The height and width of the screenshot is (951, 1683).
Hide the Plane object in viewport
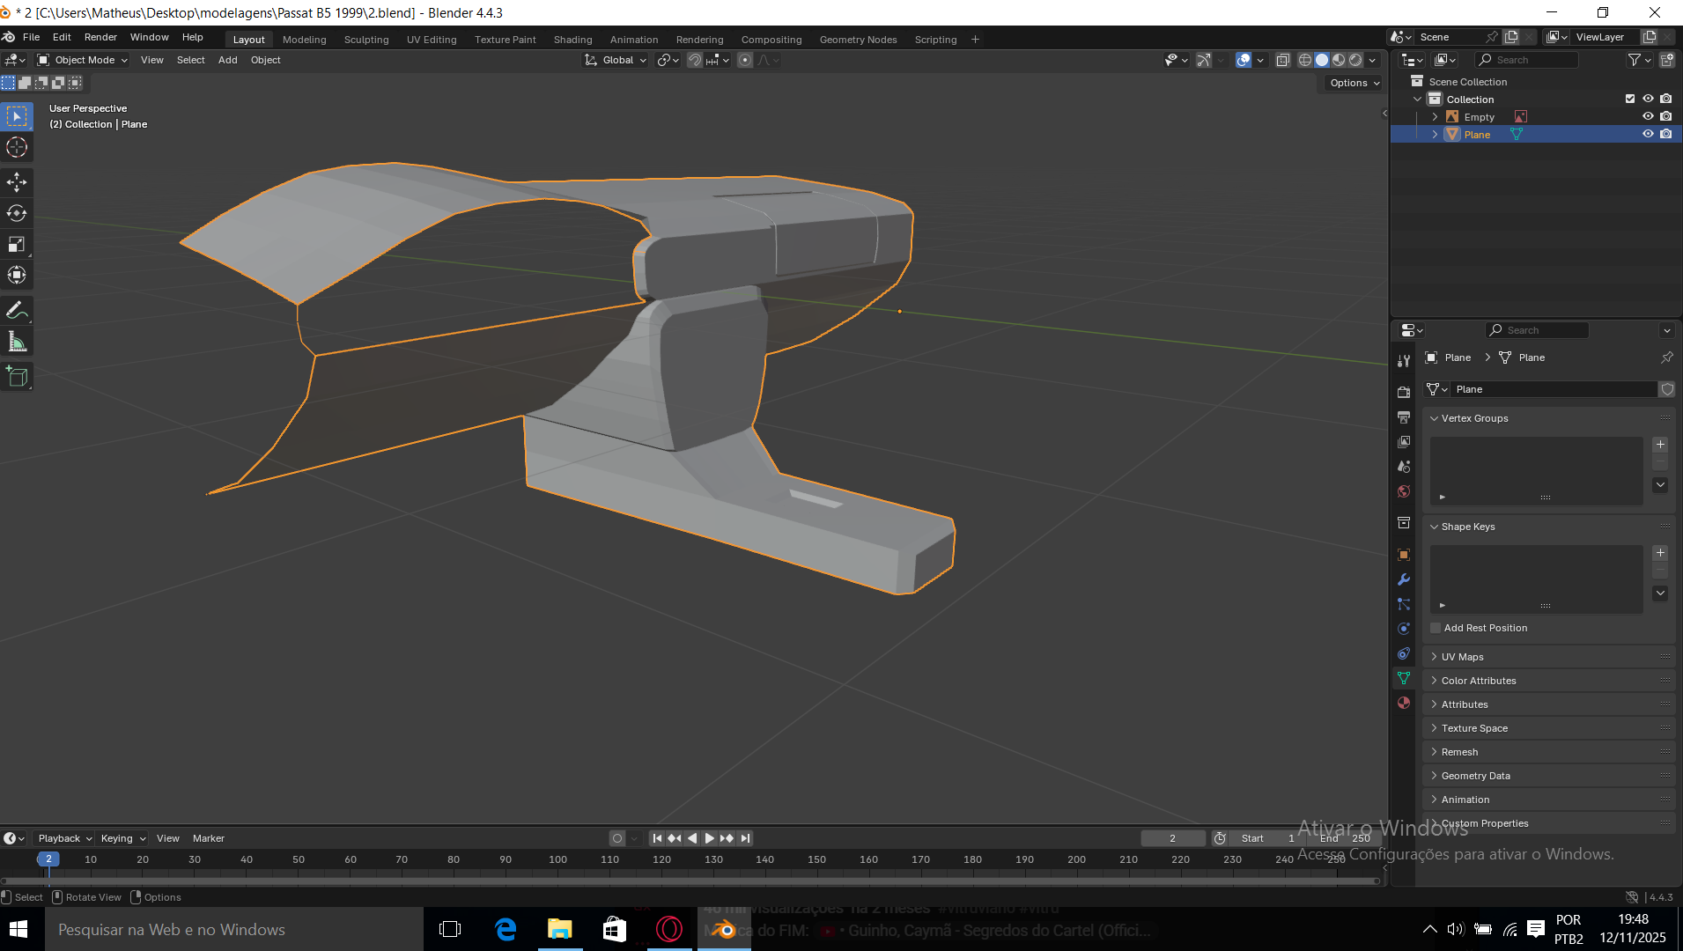pyautogui.click(x=1648, y=134)
